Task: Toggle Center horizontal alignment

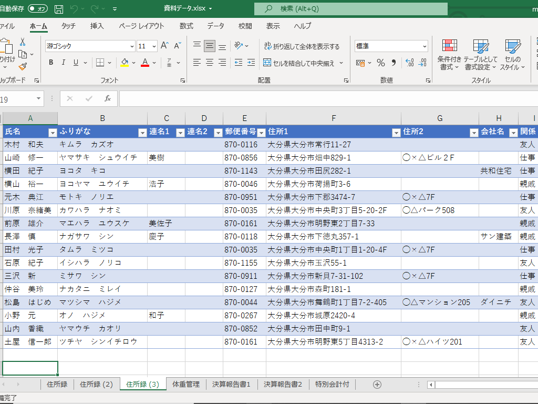Action: tap(210, 63)
